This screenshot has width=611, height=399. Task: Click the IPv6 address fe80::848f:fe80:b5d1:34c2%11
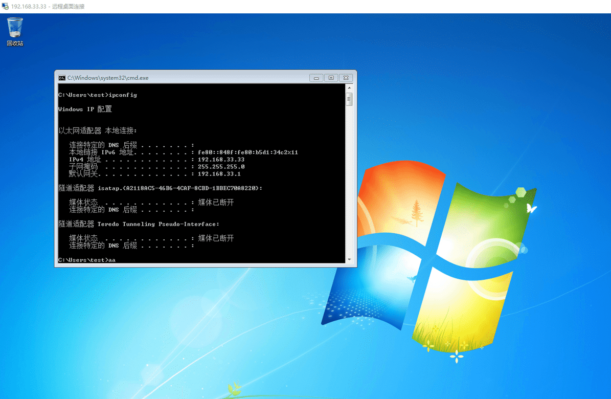(x=248, y=152)
